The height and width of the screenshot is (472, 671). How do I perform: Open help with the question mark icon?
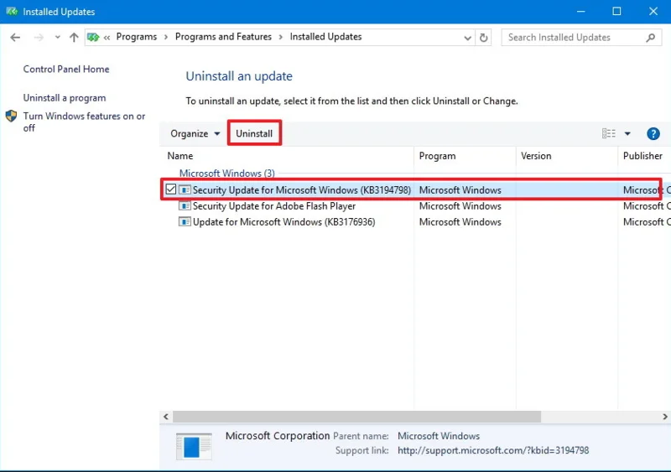tap(653, 133)
